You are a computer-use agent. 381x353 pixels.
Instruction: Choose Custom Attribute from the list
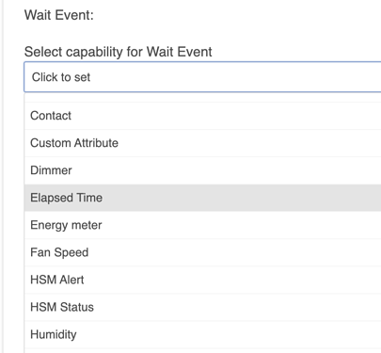(202, 143)
